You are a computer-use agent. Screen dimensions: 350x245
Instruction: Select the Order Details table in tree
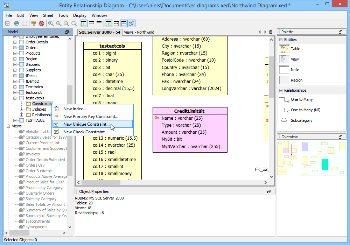tap(36, 42)
